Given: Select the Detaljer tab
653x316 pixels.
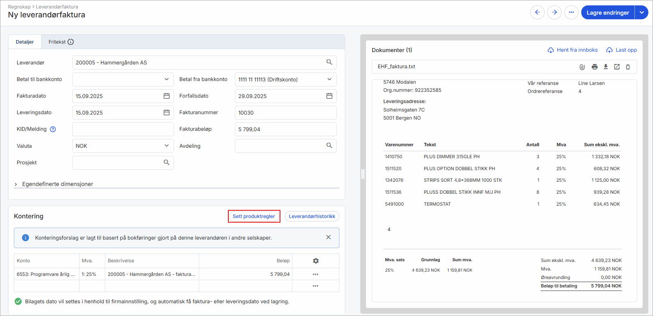Looking at the screenshot, I should [25, 42].
